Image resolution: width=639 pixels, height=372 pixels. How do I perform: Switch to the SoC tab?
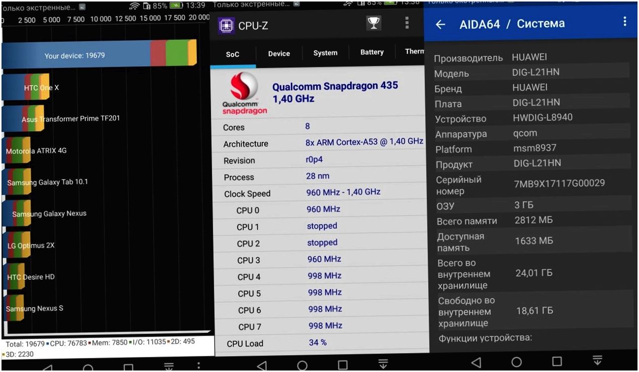pyautogui.click(x=233, y=54)
